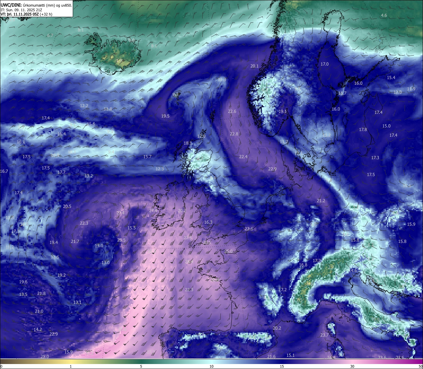The height and width of the screenshot is (369, 423).
Task: Click the 16.7 value at the left edge
Action: point(4,171)
